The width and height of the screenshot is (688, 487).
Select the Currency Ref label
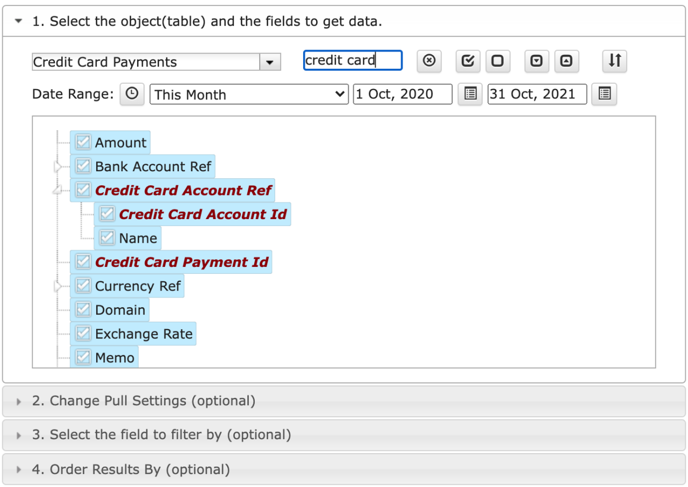(x=138, y=286)
